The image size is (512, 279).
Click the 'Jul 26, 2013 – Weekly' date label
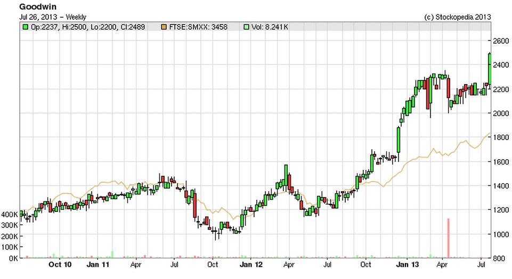(x=53, y=17)
